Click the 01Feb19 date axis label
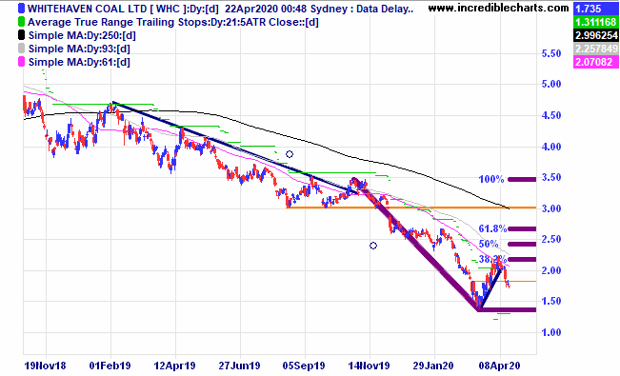 (110, 366)
